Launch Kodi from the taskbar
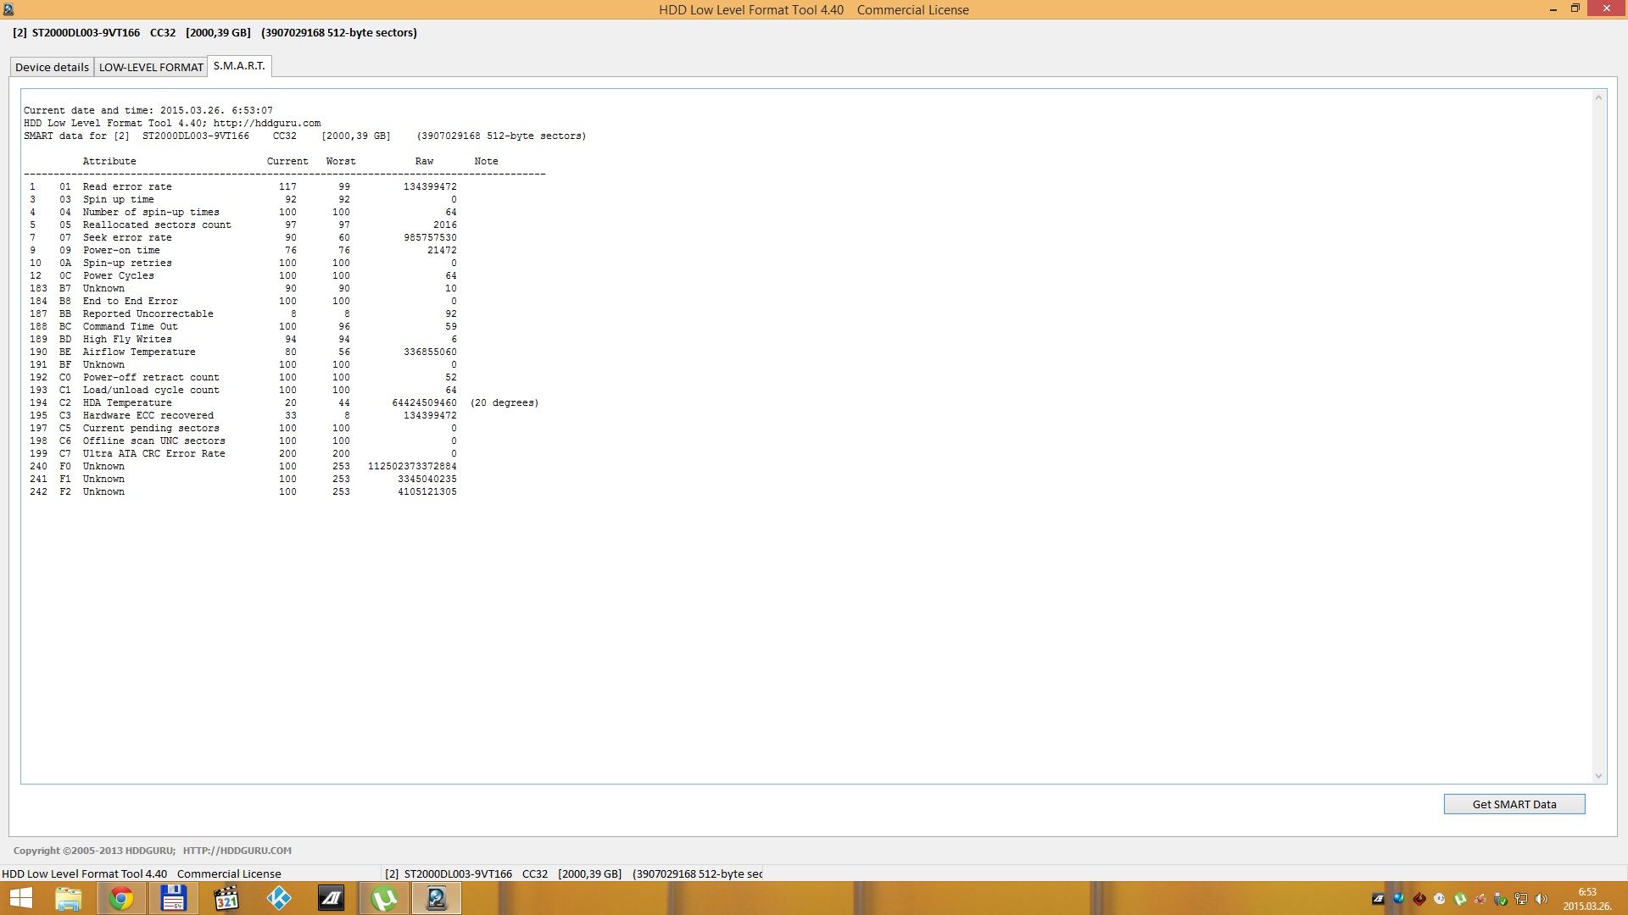1628x915 pixels. point(279,898)
